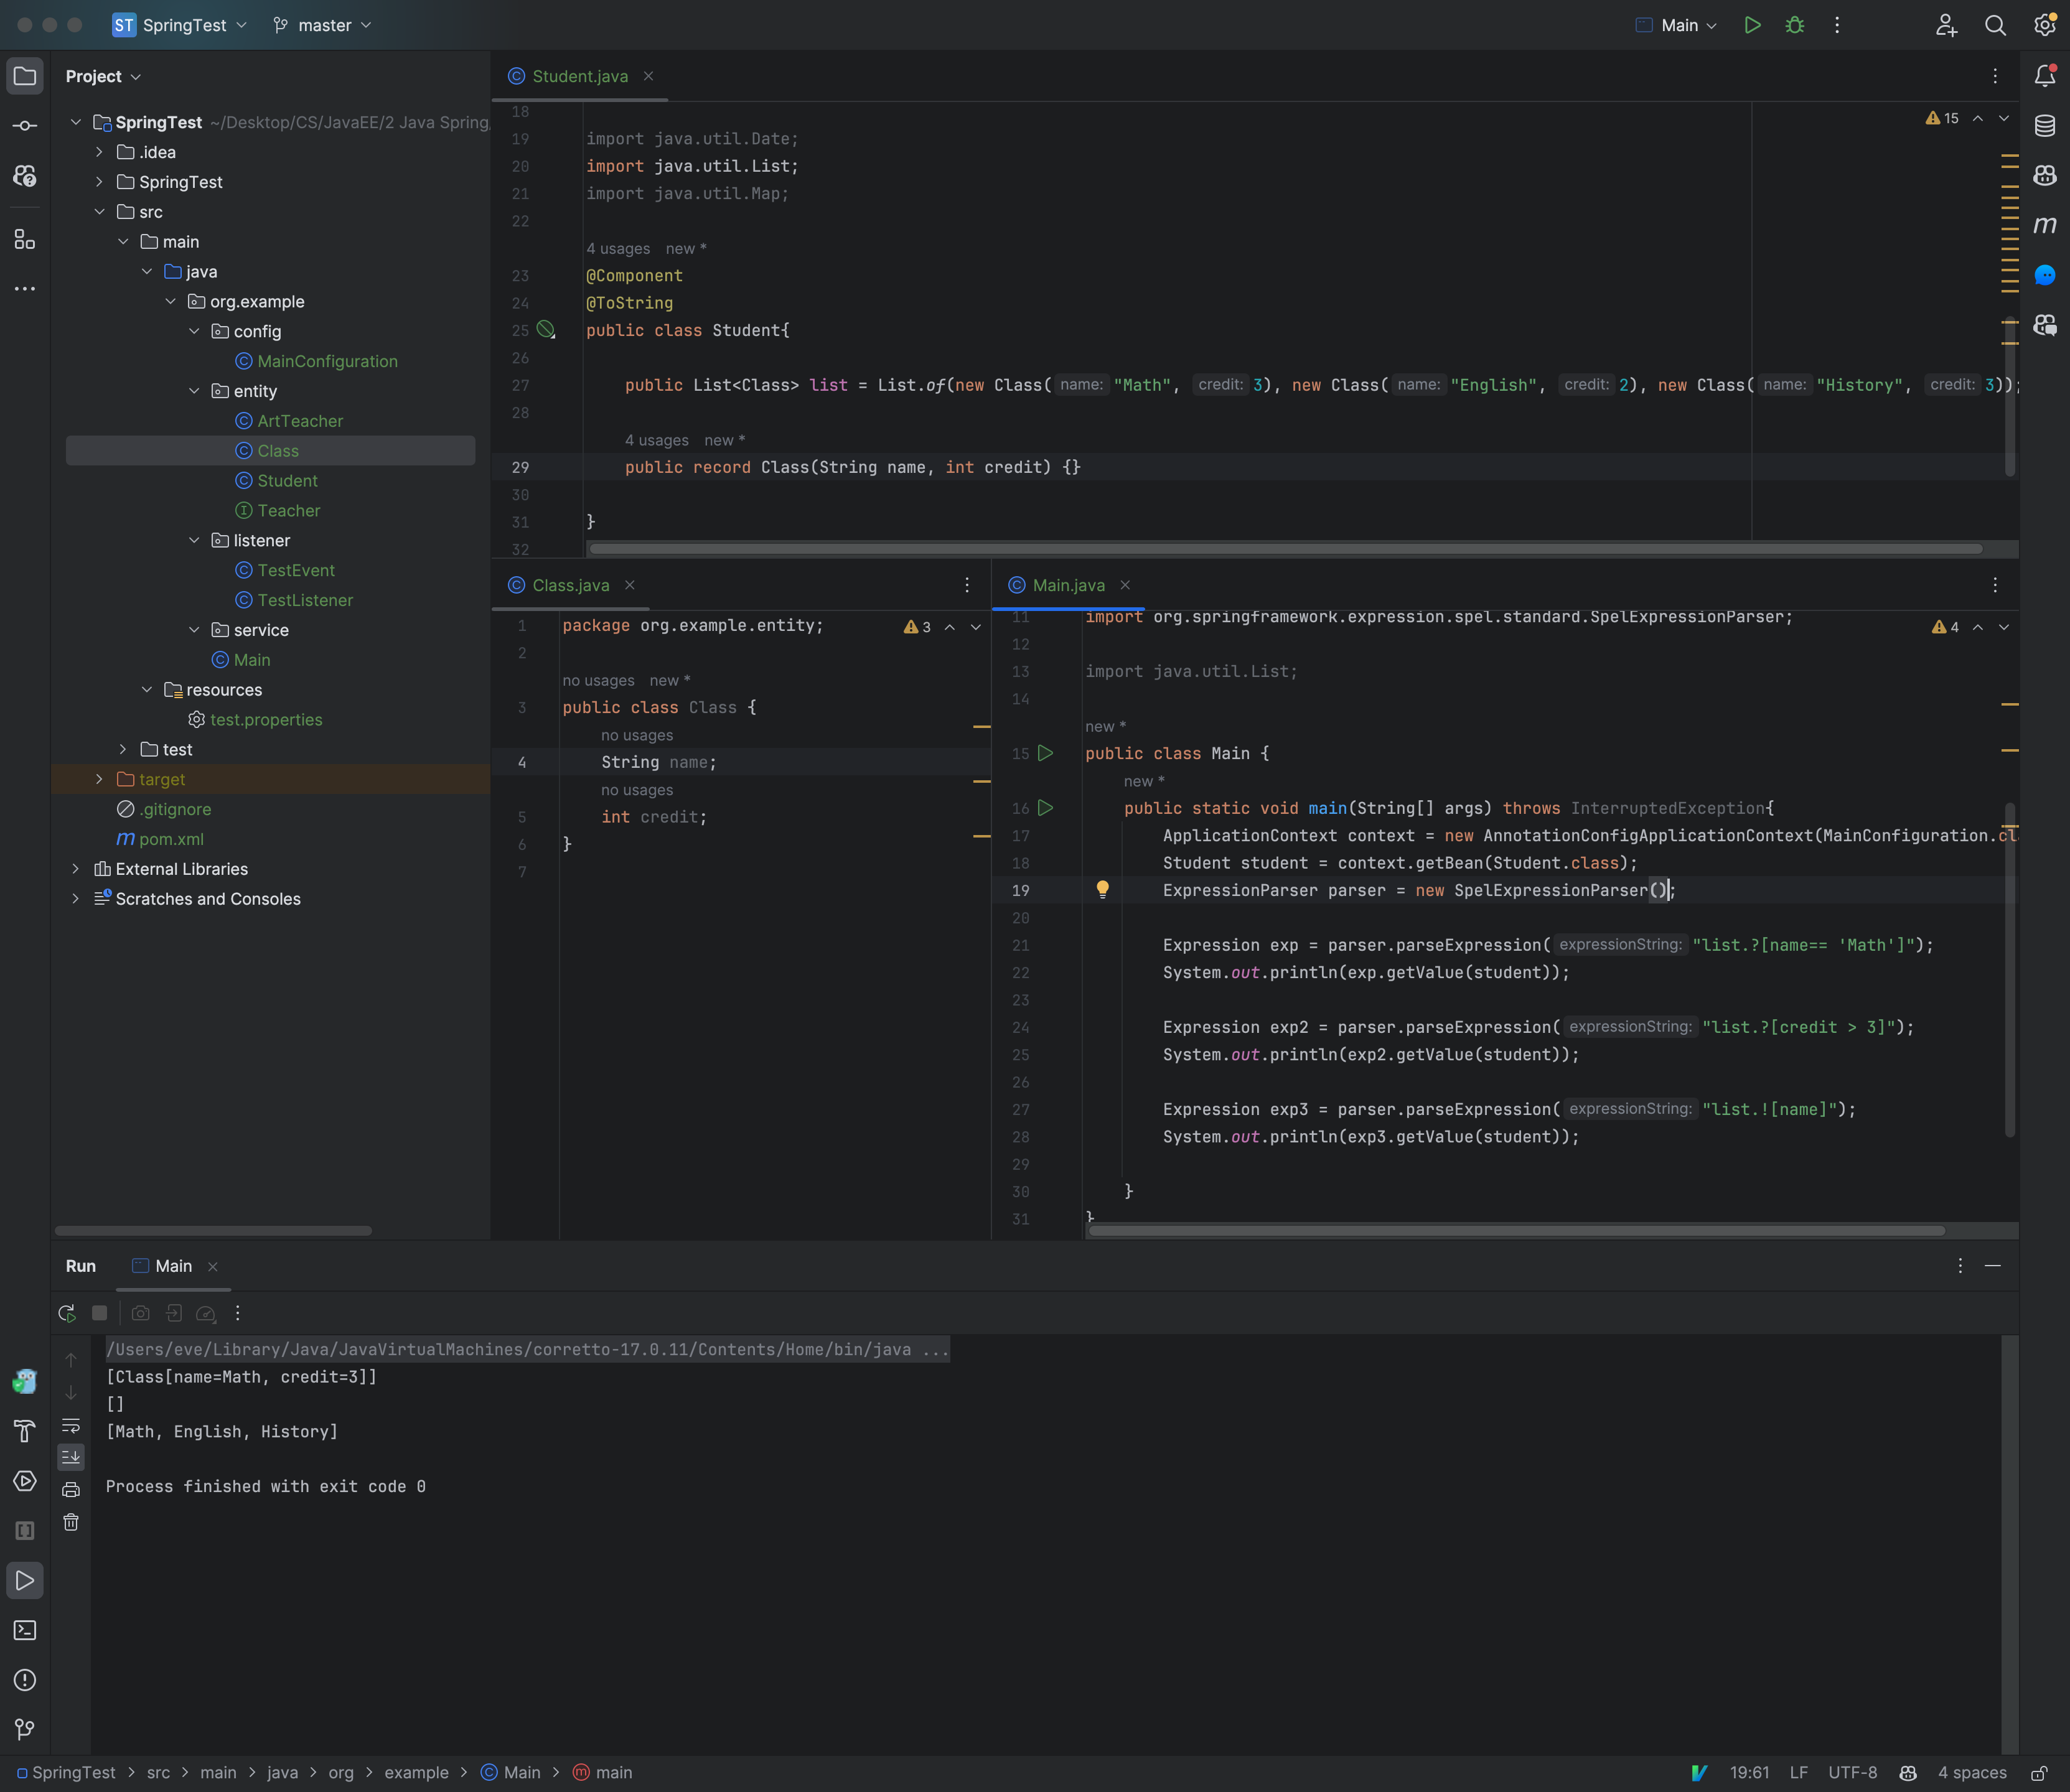Click run gutter icon beside class Main
This screenshot has width=2070, height=1792.
pos(1045,753)
